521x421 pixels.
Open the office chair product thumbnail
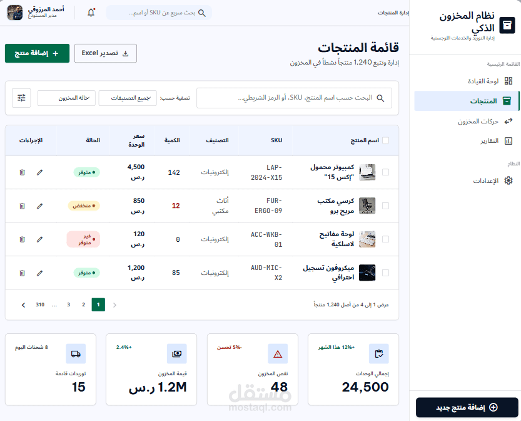point(367,205)
